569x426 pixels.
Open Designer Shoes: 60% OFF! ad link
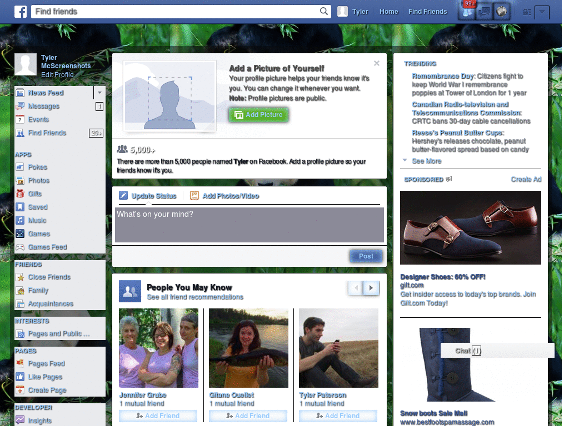tap(443, 277)
